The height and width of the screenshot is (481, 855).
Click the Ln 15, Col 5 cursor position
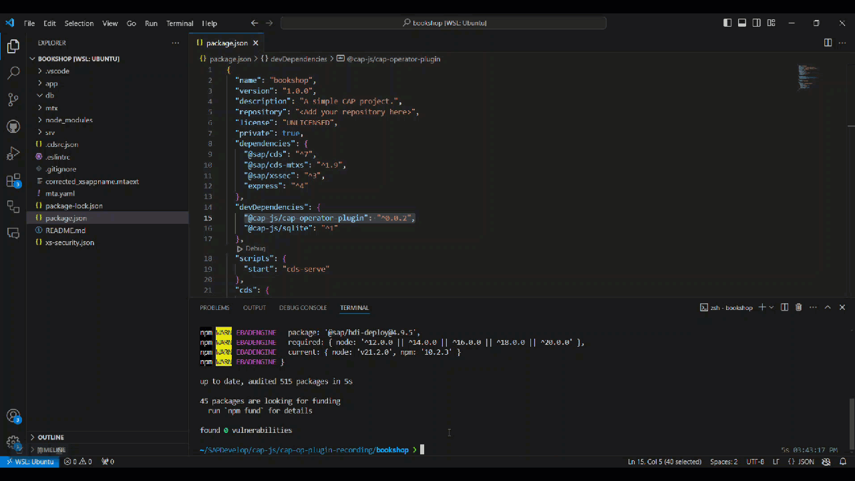click(x=665, y=462)
